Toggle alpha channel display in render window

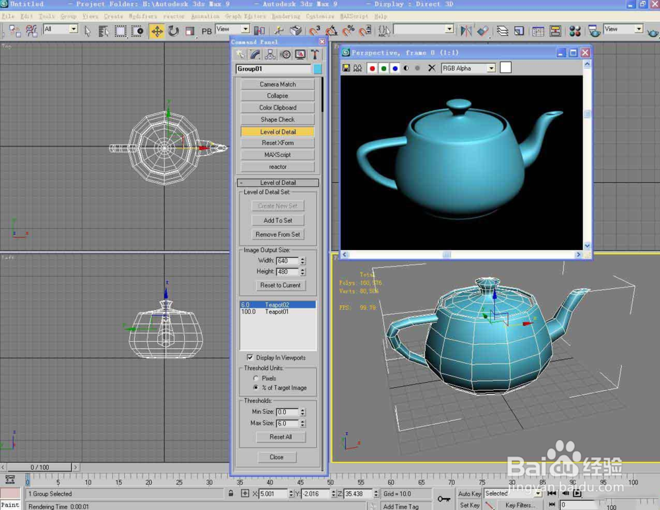(406, 68)
